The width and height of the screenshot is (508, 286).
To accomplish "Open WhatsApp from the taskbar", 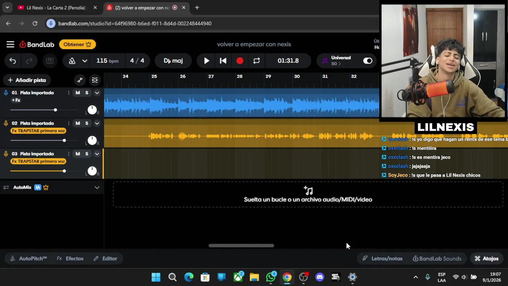I will pos(271,277).
